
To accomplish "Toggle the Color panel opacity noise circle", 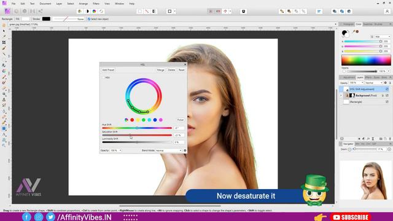I will (344, 71).
